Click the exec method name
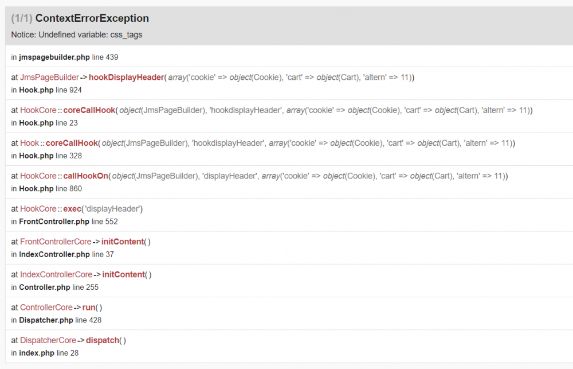This screenshot has height=369, width=573. 72,209
